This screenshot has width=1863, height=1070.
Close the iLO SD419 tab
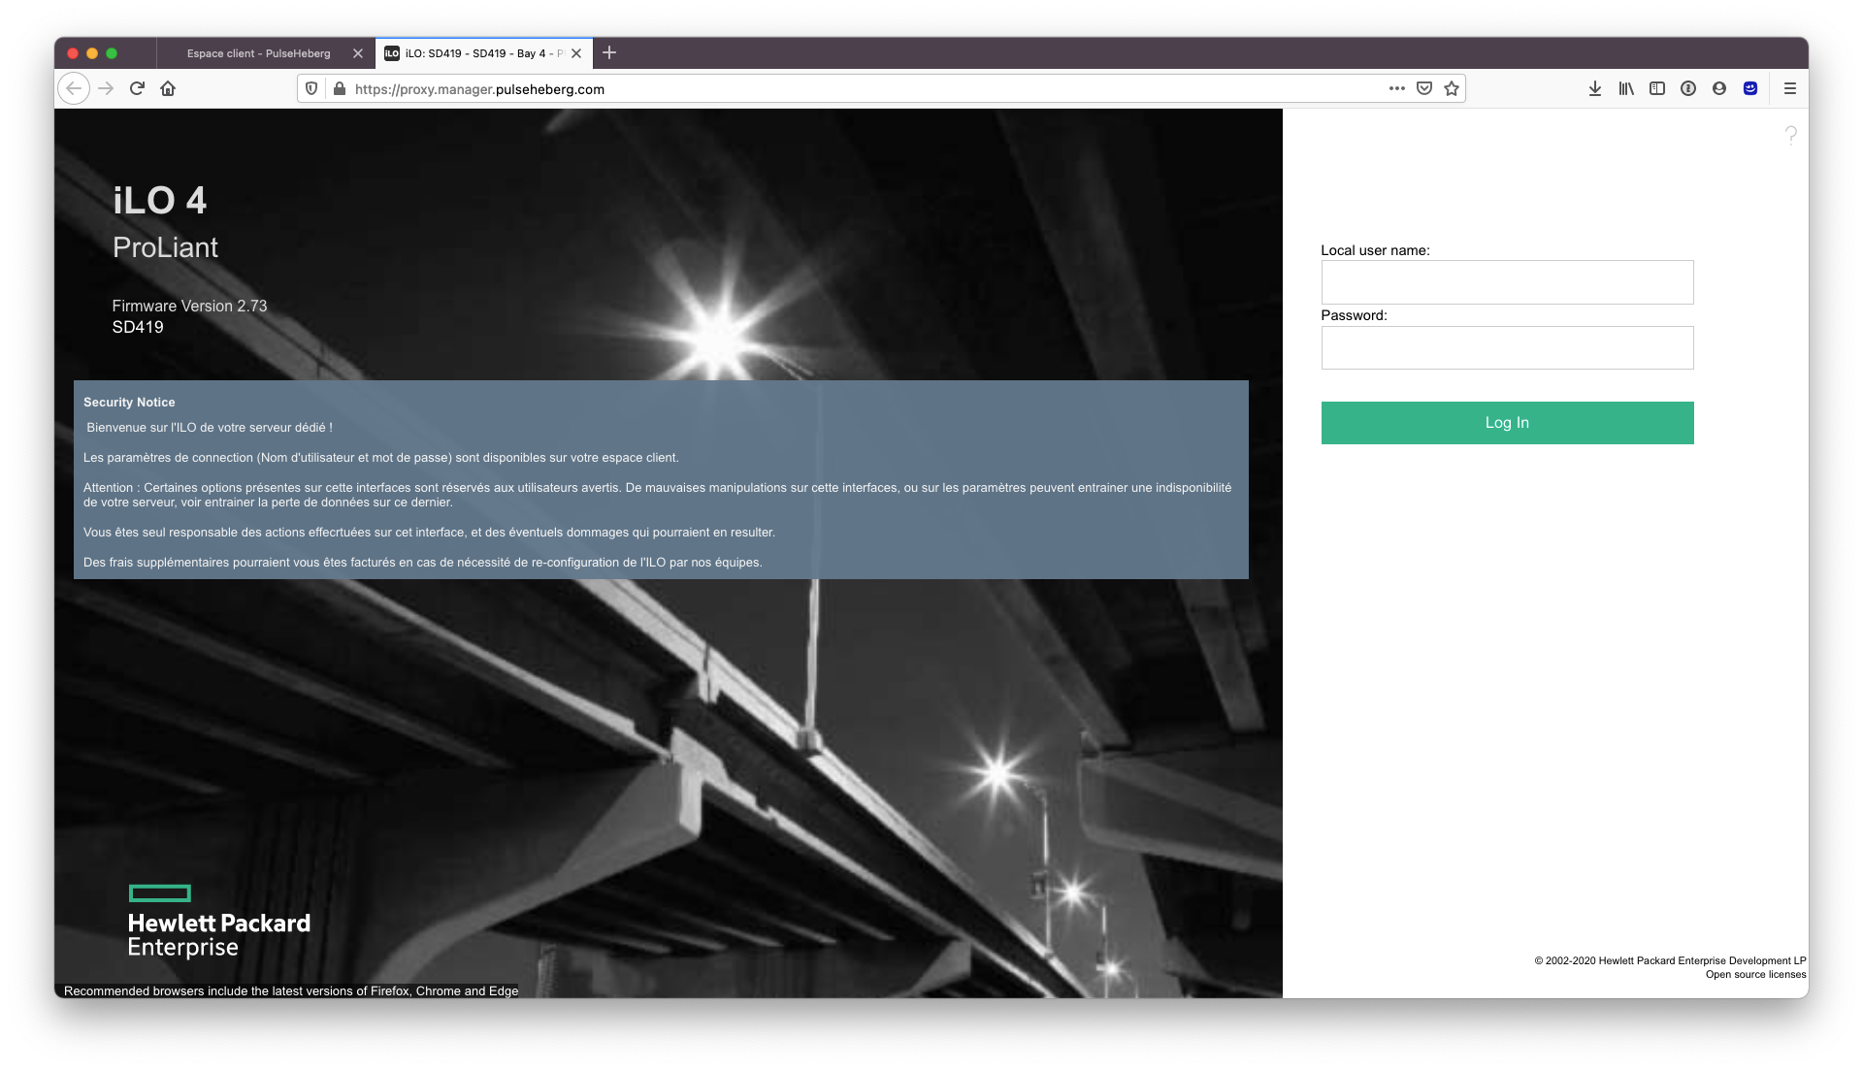tap(576, 53)
